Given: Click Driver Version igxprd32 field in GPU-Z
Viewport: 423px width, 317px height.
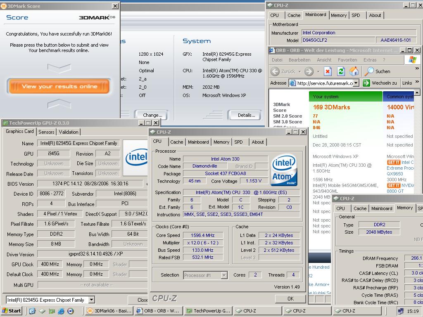Looking at the screenshot, I should pyautogui.click(x=93, y=254).
